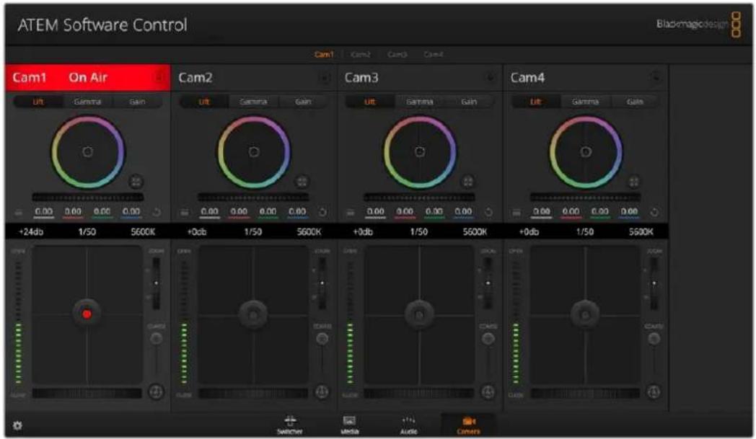Select Gain for Cam2

(303, 102)
